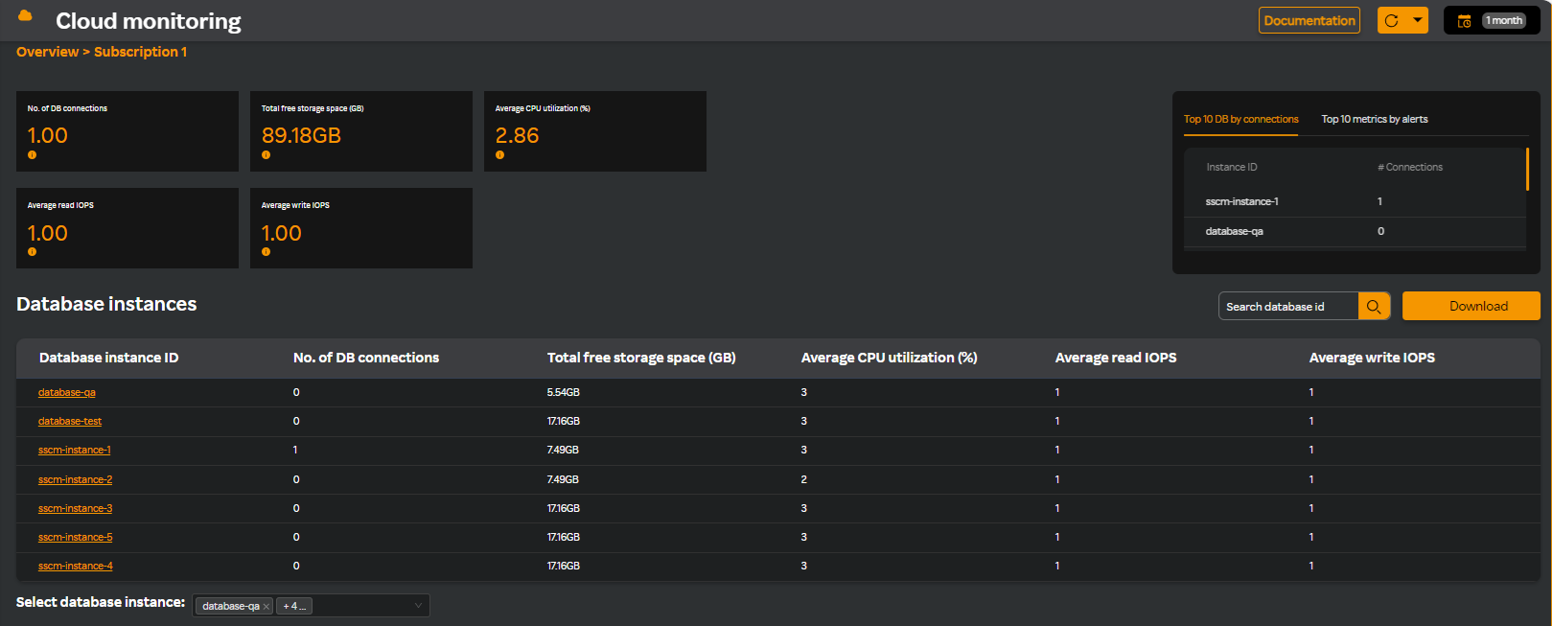Click the Instance ID column header in top 10 panel
This screenshot has width=1552, height=626.
(1232, 167)
